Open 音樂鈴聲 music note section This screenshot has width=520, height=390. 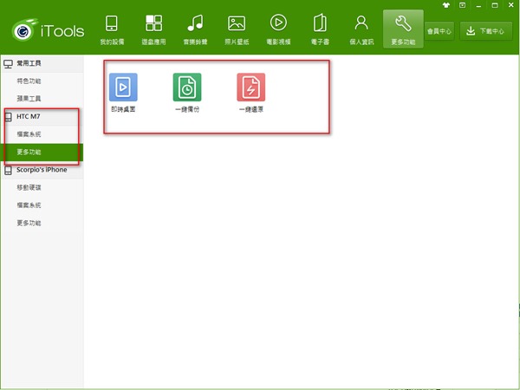coord(195,29)
